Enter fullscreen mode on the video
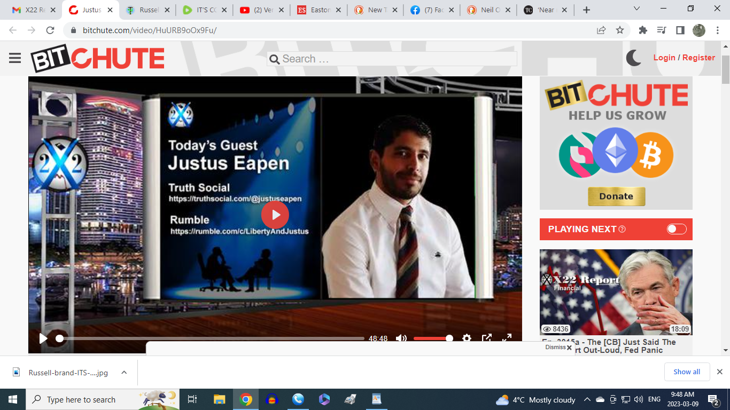 click(507, 338)
